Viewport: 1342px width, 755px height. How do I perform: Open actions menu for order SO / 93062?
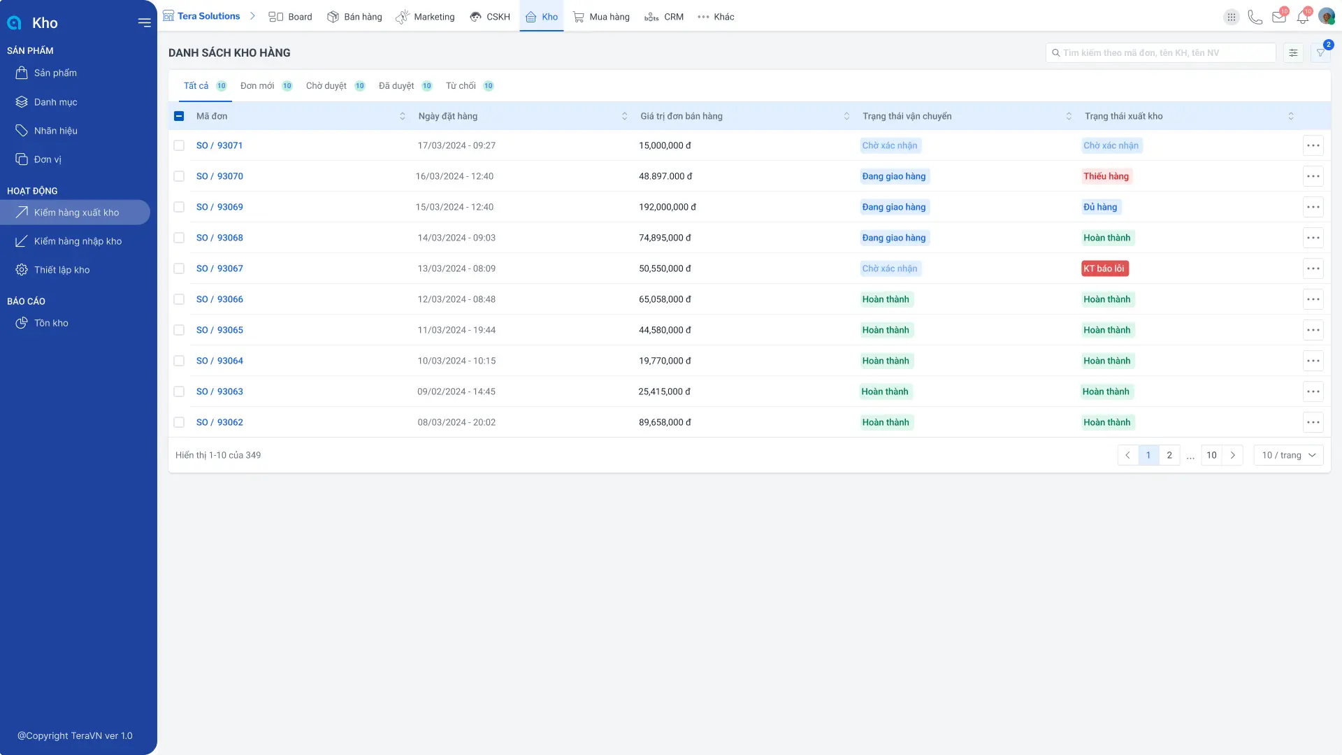(1313, 422)
